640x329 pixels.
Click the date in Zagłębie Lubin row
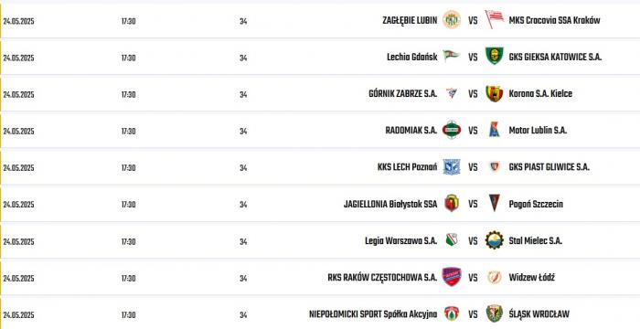click(x=19, y=21)
